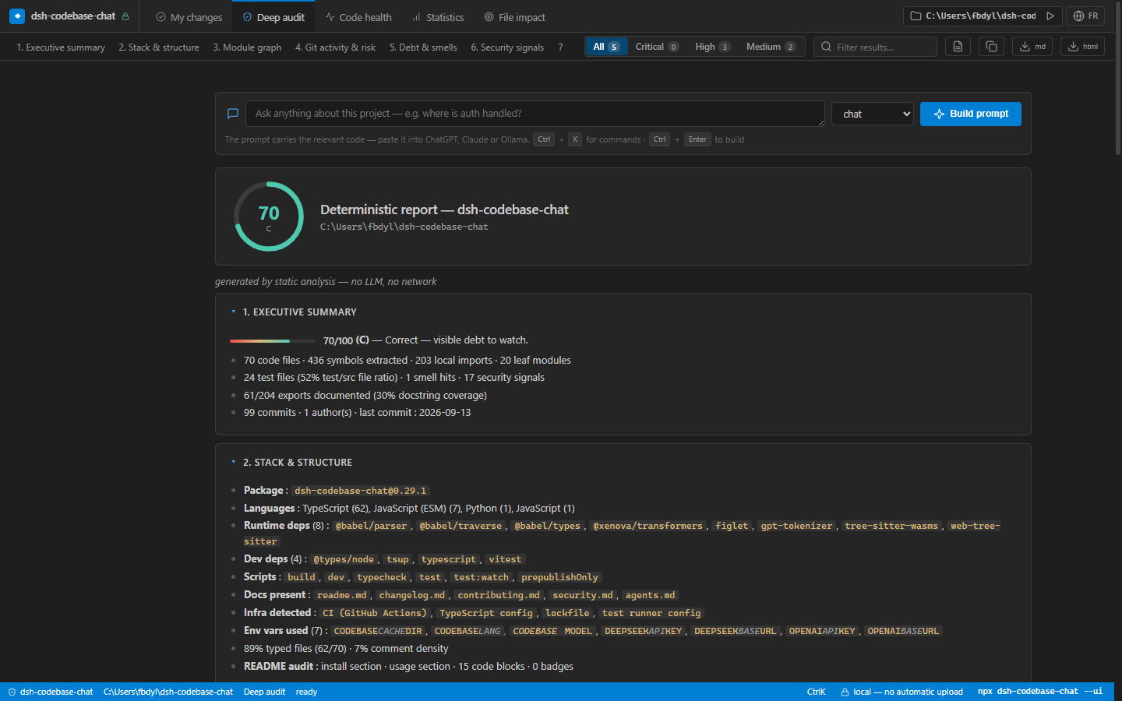The image size is (1122, 701).
Task: Click the CtrlK shortcut in the status bar
Action: pyautogui.click(x=817, y=692)
